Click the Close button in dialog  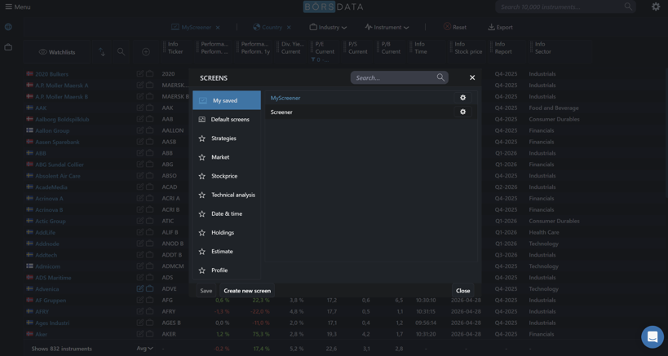(462, 291)
